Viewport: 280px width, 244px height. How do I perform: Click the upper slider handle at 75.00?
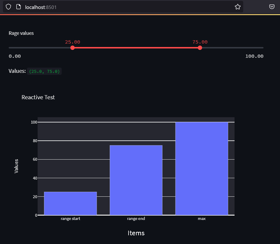(x=200, y=48)
